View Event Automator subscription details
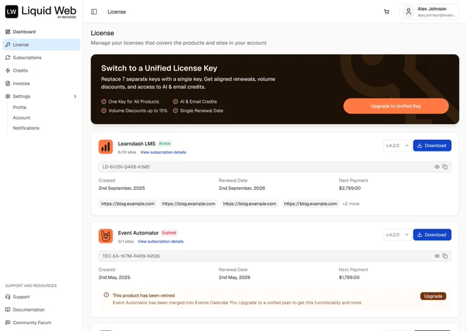Screen dimensions: 467x331 pos(161,241)
